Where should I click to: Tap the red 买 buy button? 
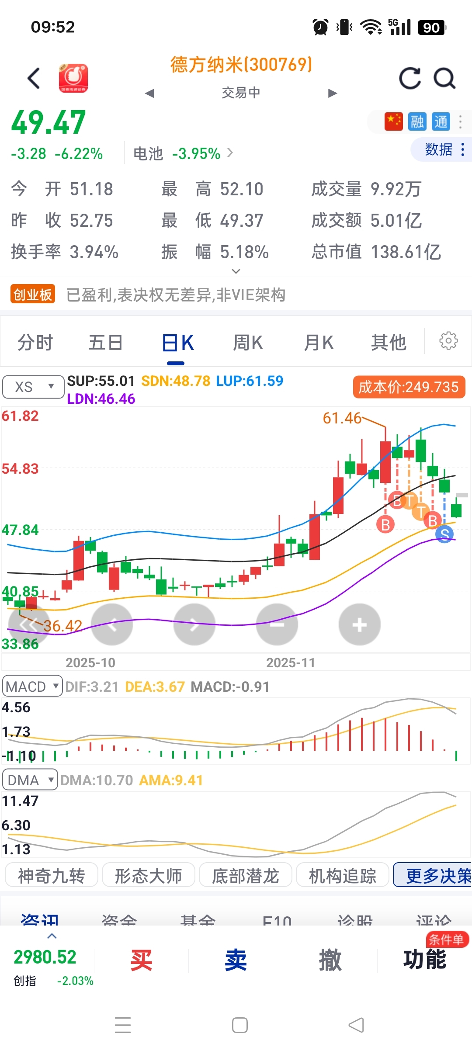[x=142, y=961]
